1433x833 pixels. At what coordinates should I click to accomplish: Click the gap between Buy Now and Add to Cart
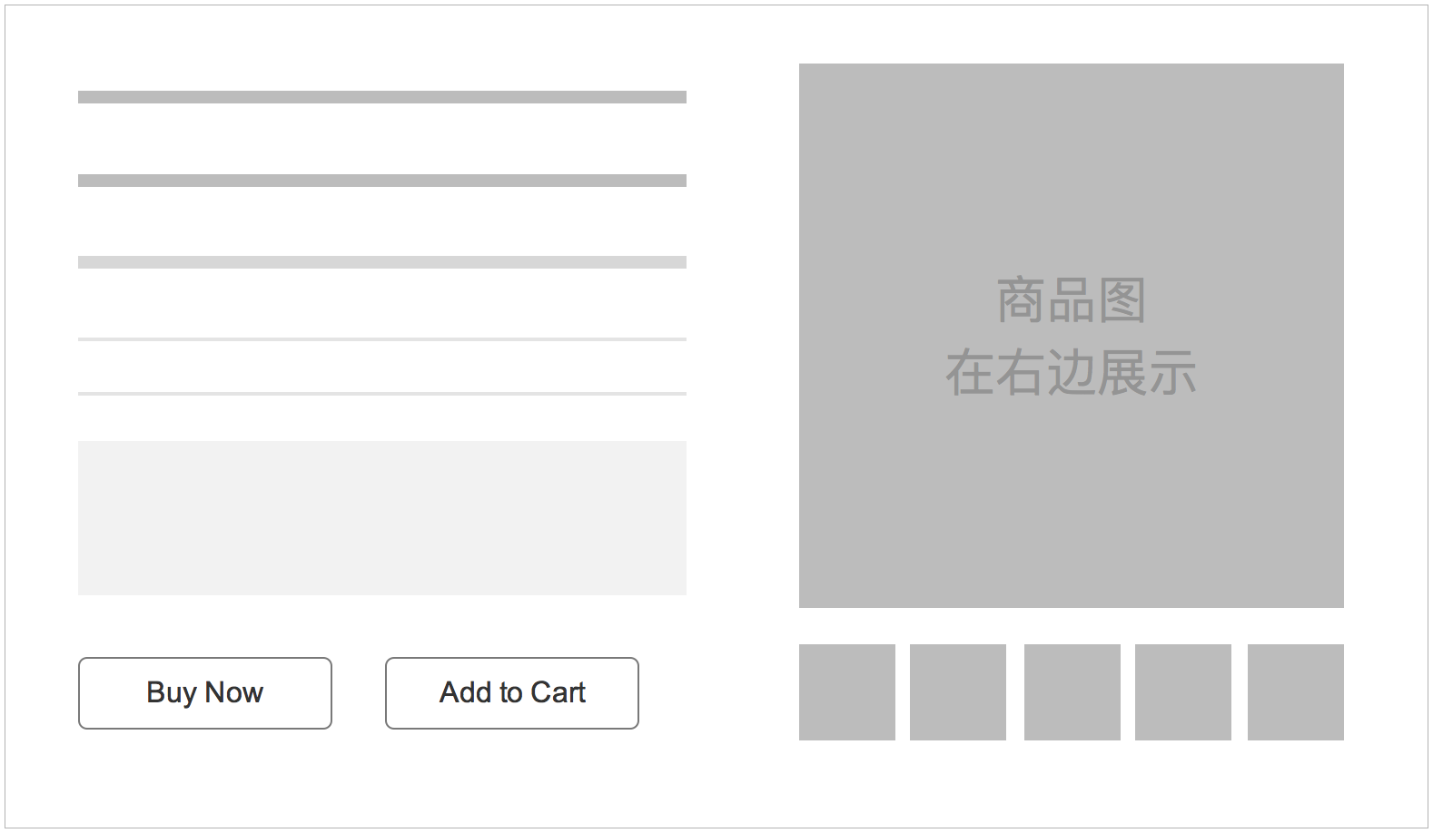pyautogui.click(x=359, y=693)
